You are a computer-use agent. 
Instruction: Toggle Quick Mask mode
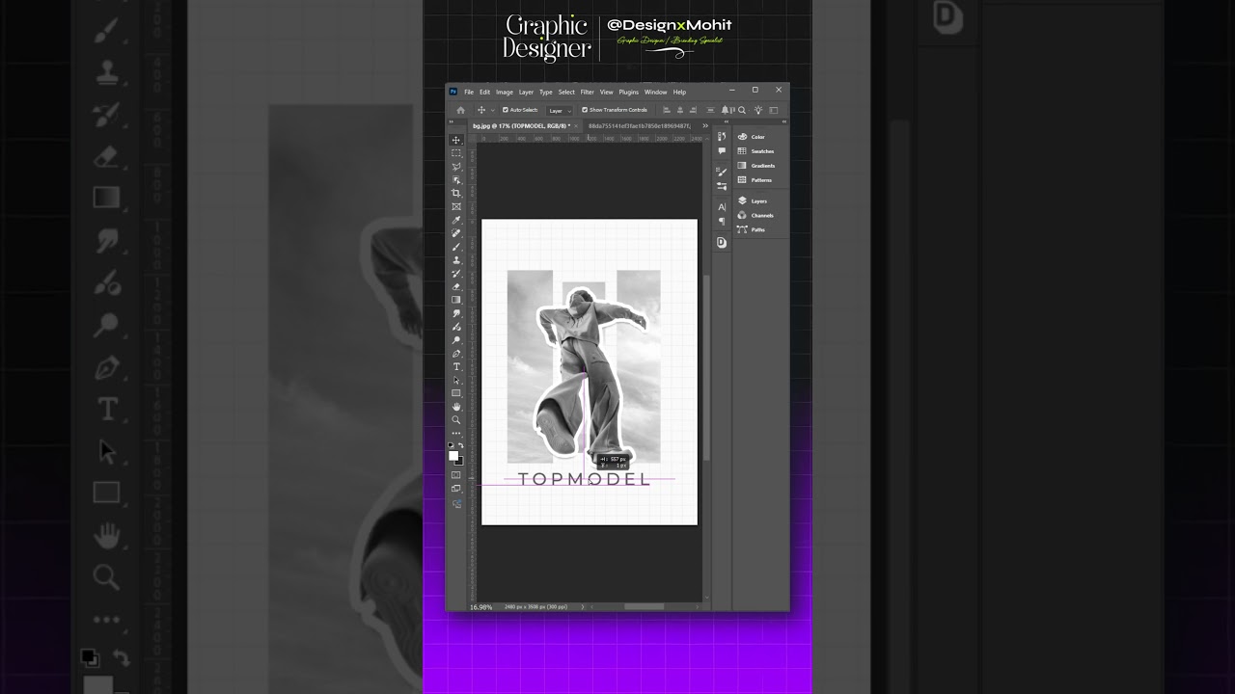(456, 474)
